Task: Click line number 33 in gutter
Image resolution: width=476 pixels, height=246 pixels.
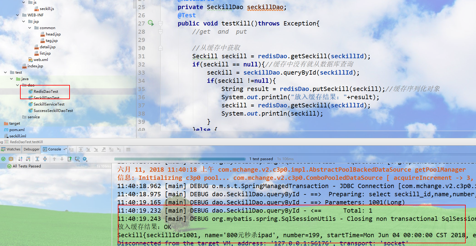Action: [142, 72]
